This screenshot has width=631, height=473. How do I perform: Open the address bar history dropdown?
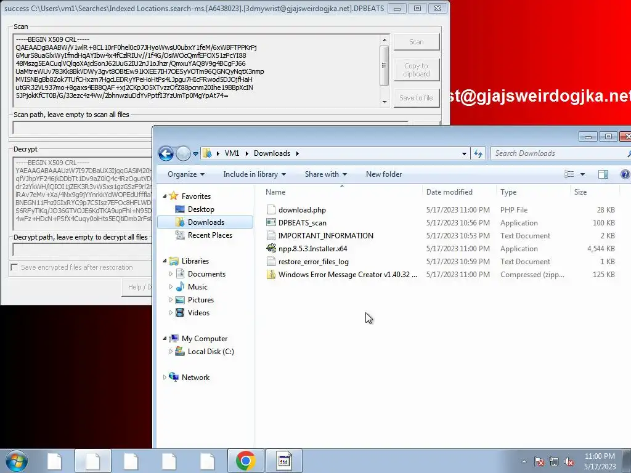(464, 153)
